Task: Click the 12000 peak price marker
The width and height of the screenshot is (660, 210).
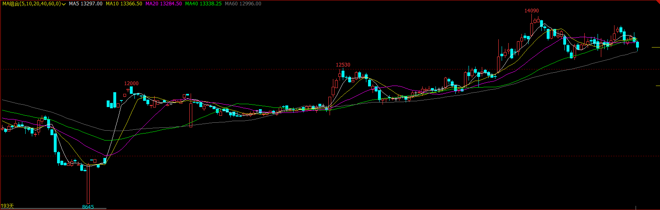Action: (131, 84)
